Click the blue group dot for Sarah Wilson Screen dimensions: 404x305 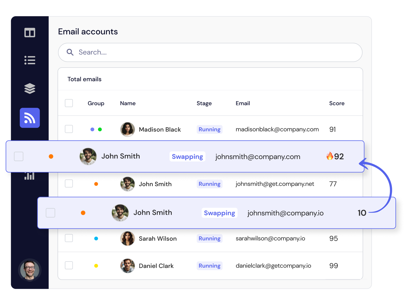(x=96, y=238)
